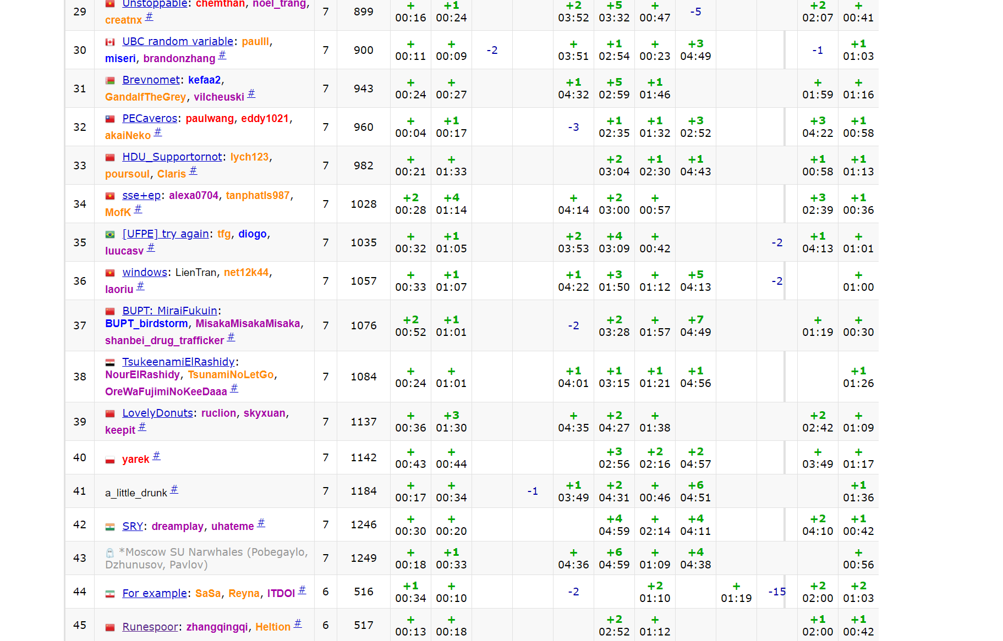Open the UBC random variable team link

click(178, 41)
